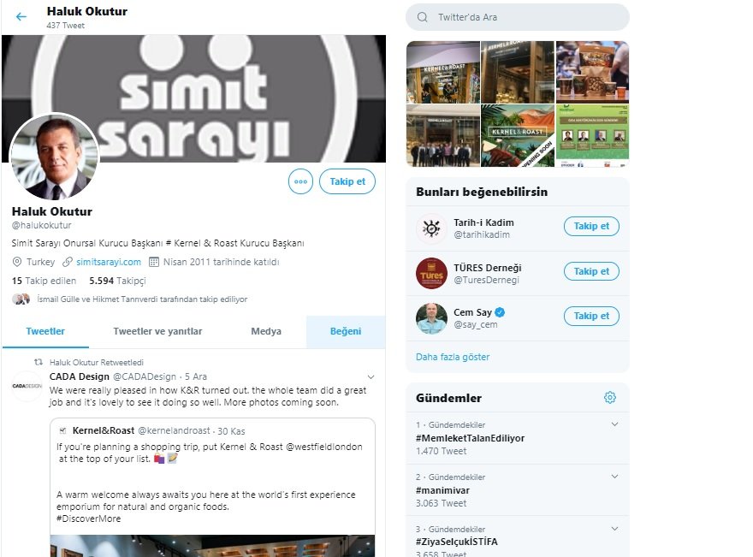Open the three-dot more options button
The image size is (753, 557).
pos(300,181)
